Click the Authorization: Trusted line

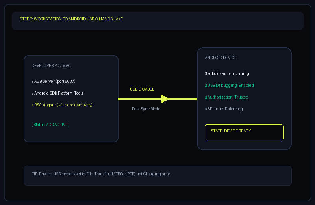(226, 97)
